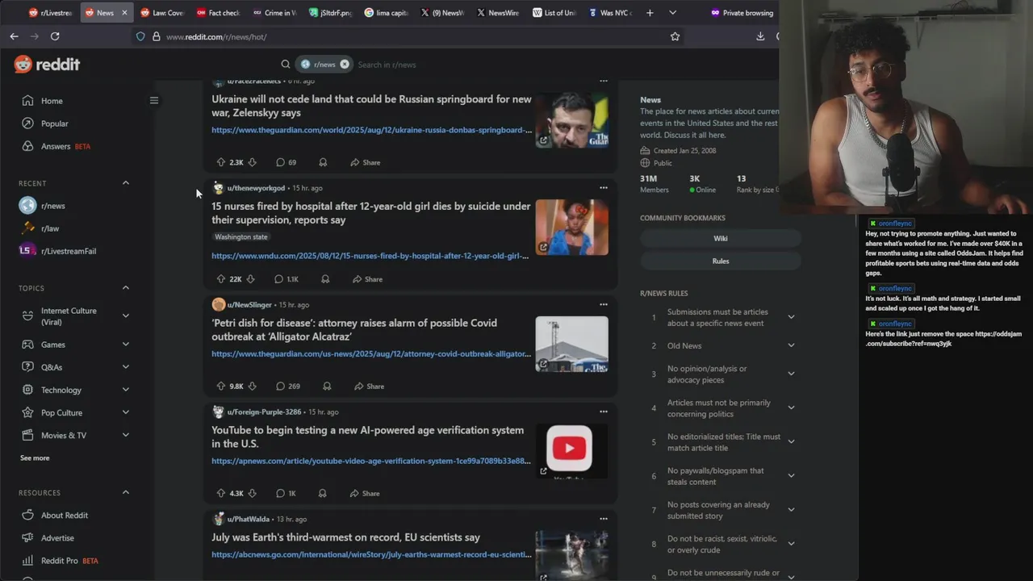Click the browser address bar URL
Viewport: 1033px width, 581px height.
216,36
